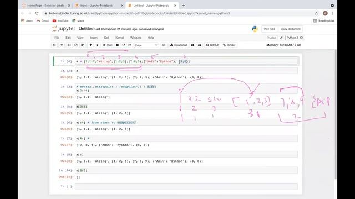The width and height of the screenshot is (355, 199).
Task: Save notebook with the floppy disk icon
Action: pos(54,45)
